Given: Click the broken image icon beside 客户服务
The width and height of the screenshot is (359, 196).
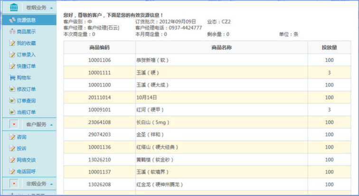Looking at the screenshot, I should (14, 124).
